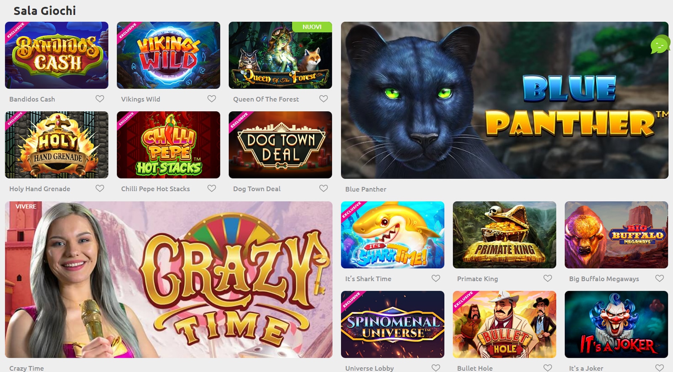Favorite It's Shark Time using heart icon
The width and height of the screenshot is (673, 372).
[x=436, y=278]
